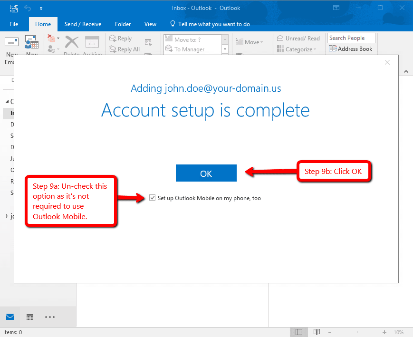
Task: Collapse the ribbon with the chevron
Action: click(x=406, y=71)
